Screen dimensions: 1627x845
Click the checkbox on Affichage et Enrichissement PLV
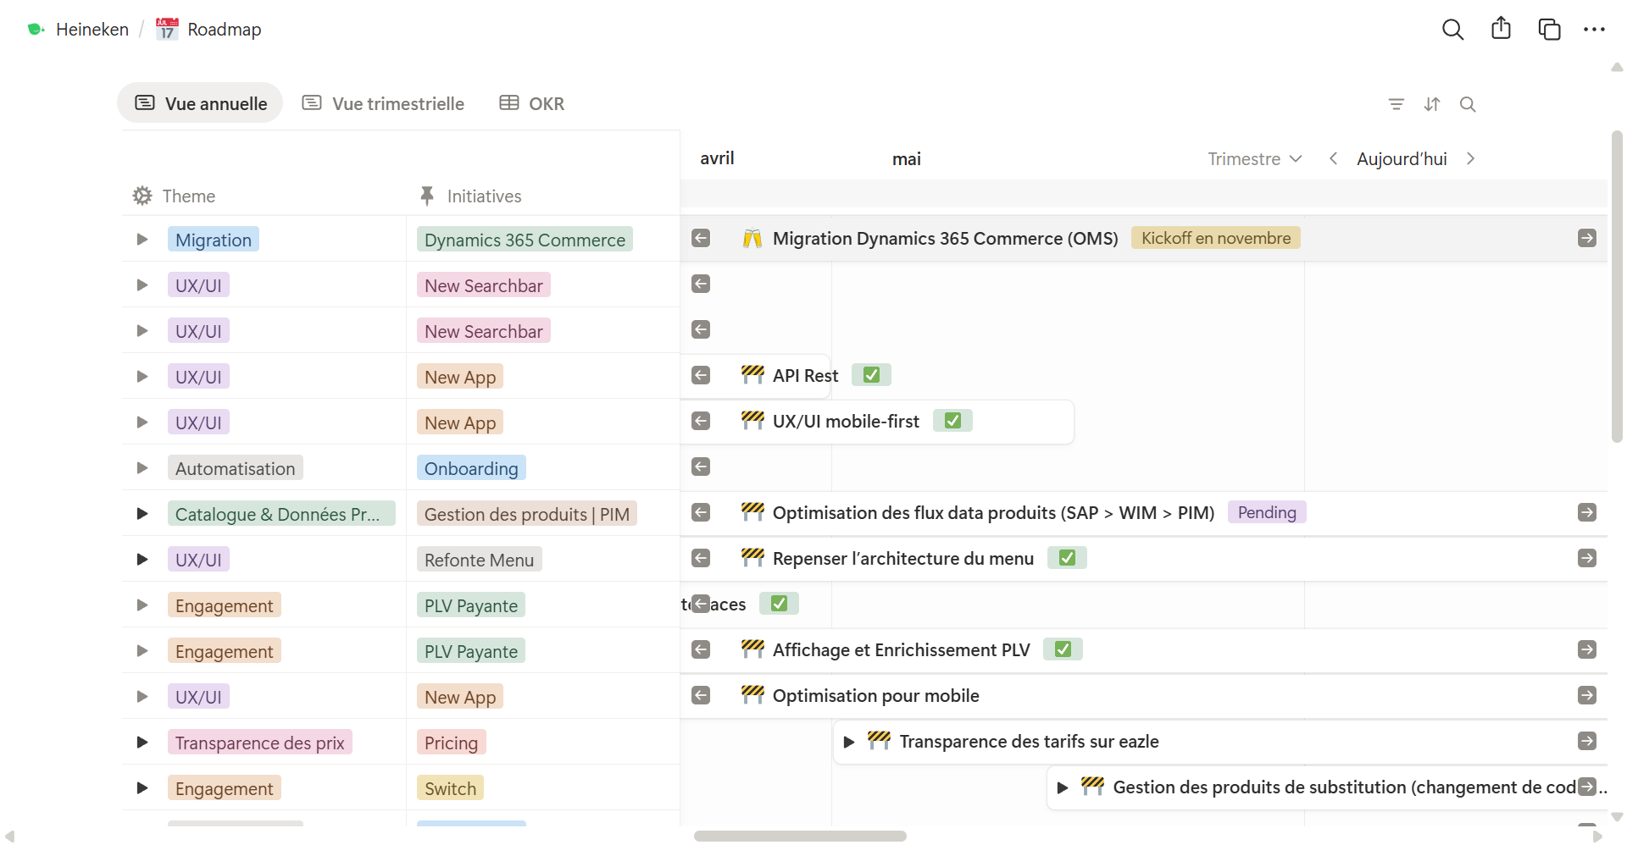[x=1063, y=649]
